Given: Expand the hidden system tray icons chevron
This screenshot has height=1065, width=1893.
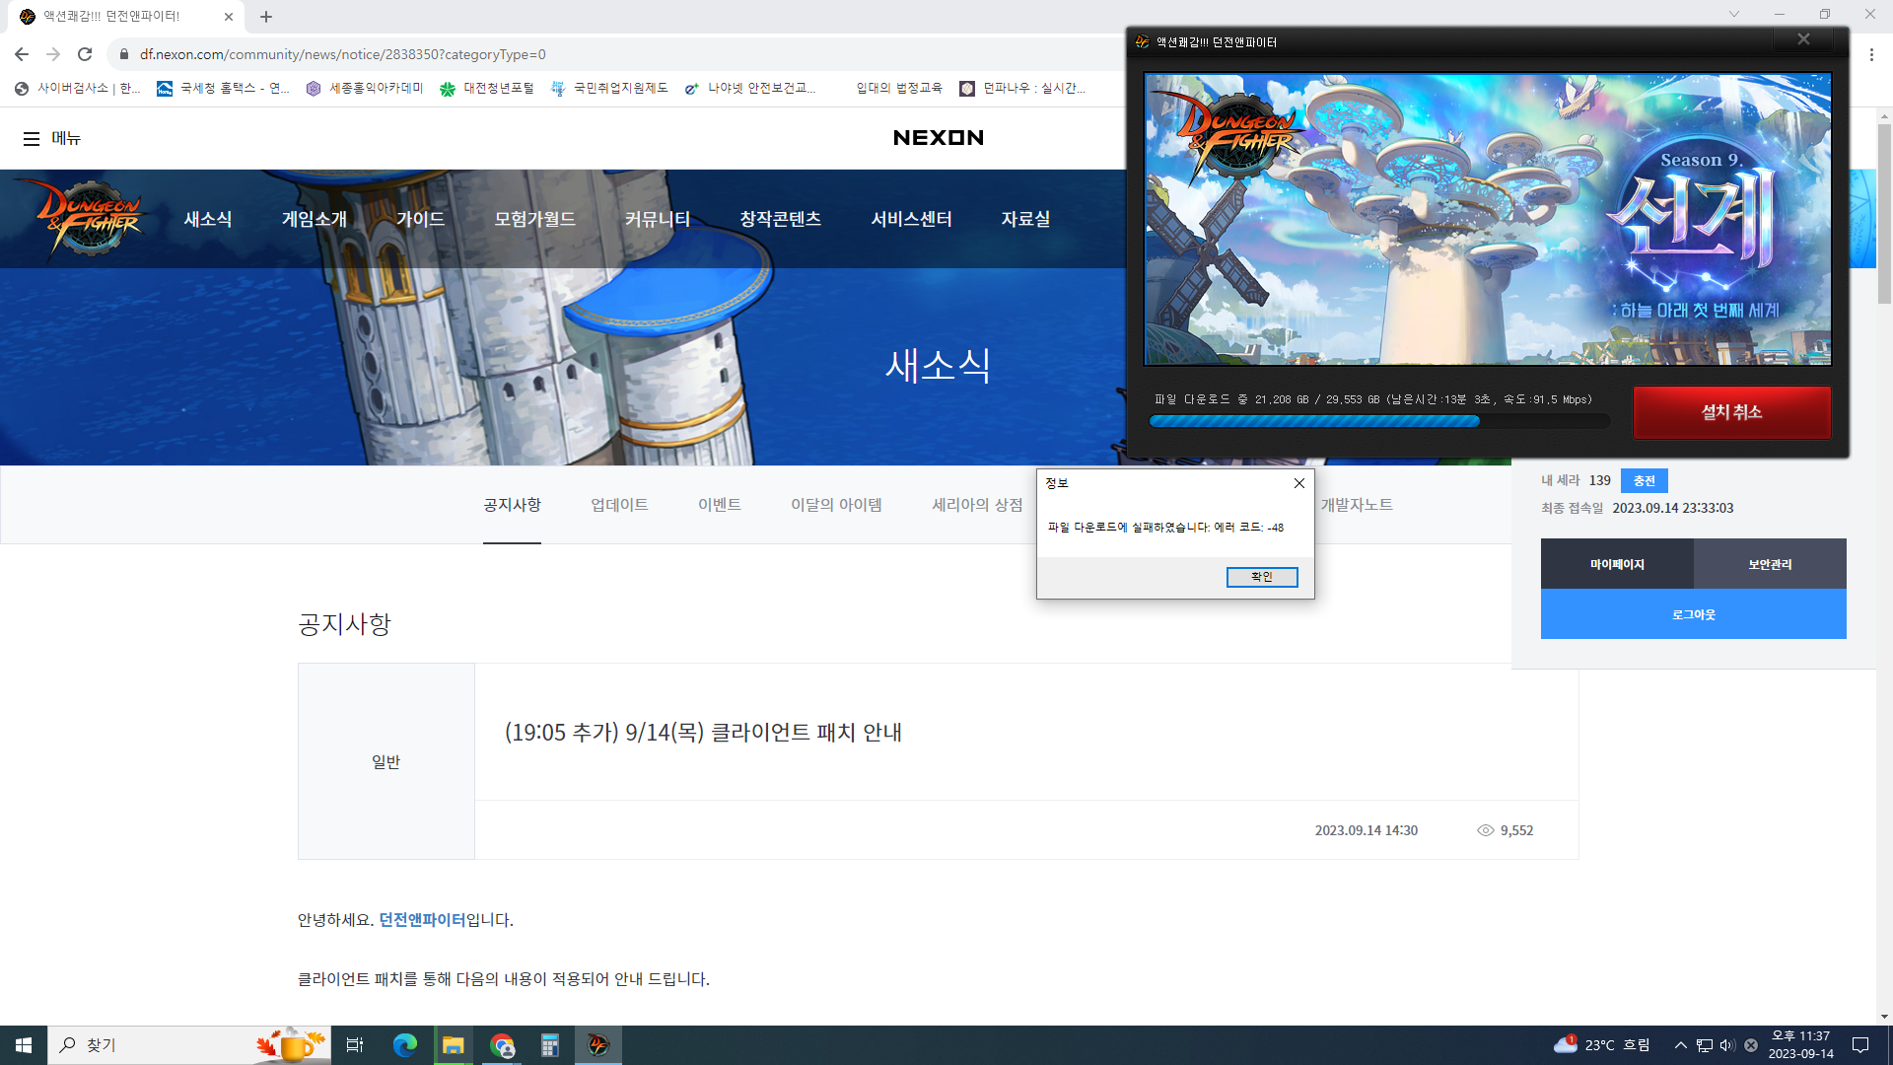Looking at the screenshot, I should tap(1680, 1045).
